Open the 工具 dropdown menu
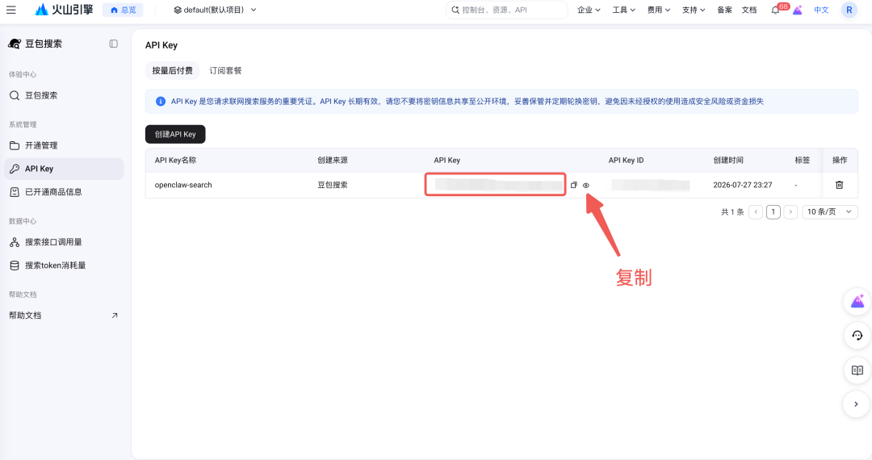872x460 pixels. pos(624,10)
